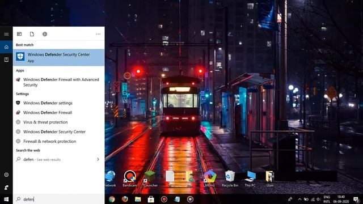This screenshot has width=363, height=204.
Task: Open People icon in system tray
Action: [290, 199]
